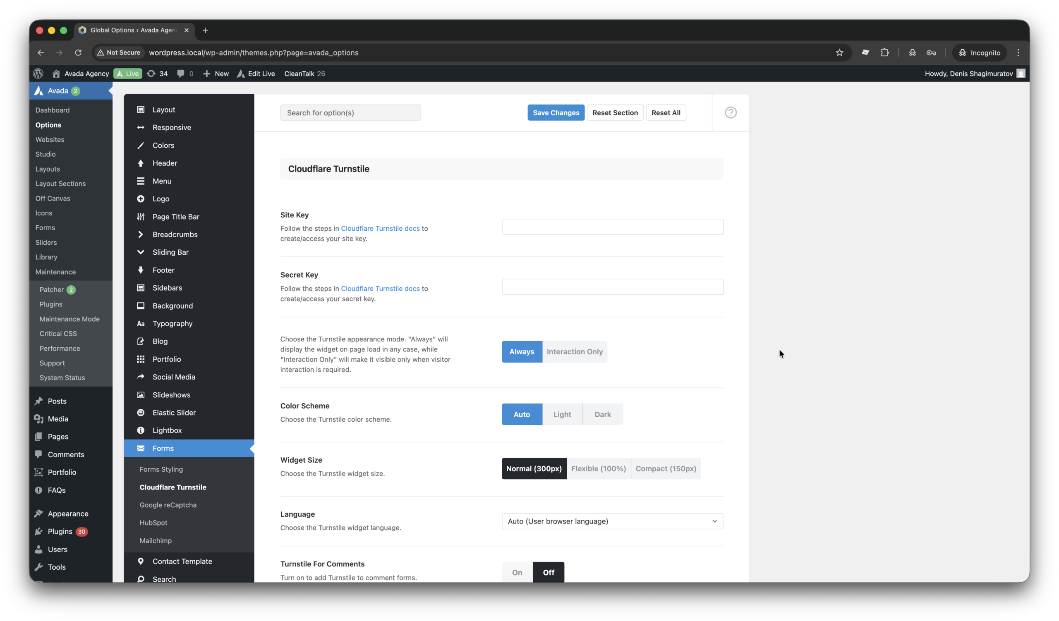Expand the Contact Template section
1059x621 pixels.
tap(182, 561)
